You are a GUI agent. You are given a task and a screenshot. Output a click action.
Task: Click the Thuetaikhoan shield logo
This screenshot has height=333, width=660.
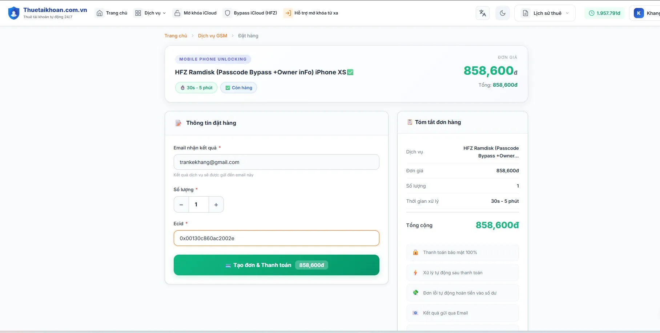[x=13, y=13]
